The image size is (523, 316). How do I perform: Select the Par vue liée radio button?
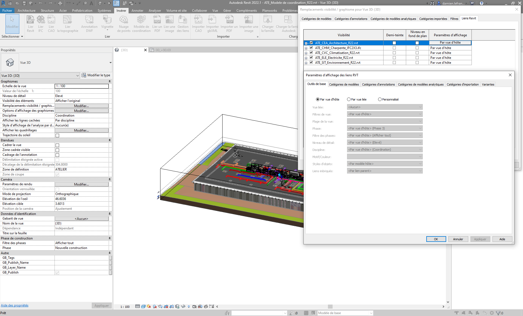tap(349, 99)
